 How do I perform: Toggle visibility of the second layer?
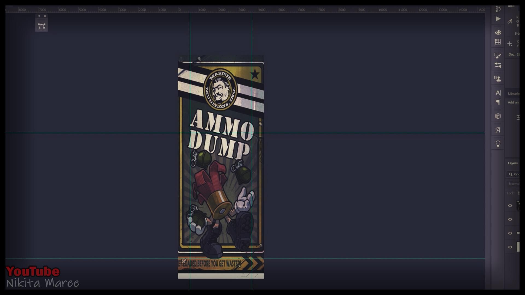[x=510, y=219]
